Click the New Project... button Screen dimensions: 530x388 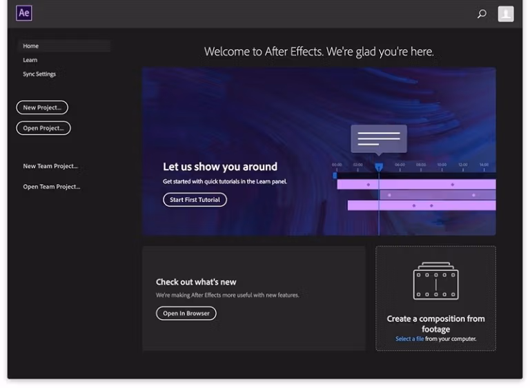coord(42,108)
